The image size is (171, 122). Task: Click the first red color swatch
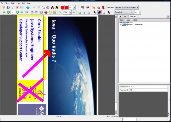pyautogui.click(x=63, y=7)
